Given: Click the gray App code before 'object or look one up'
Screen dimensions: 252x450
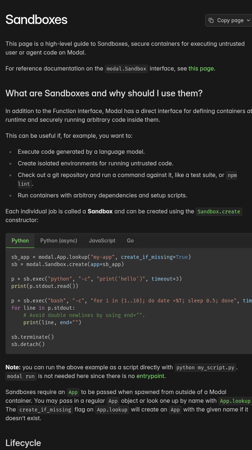Looking at the screenshot, I should click(113, 401).
